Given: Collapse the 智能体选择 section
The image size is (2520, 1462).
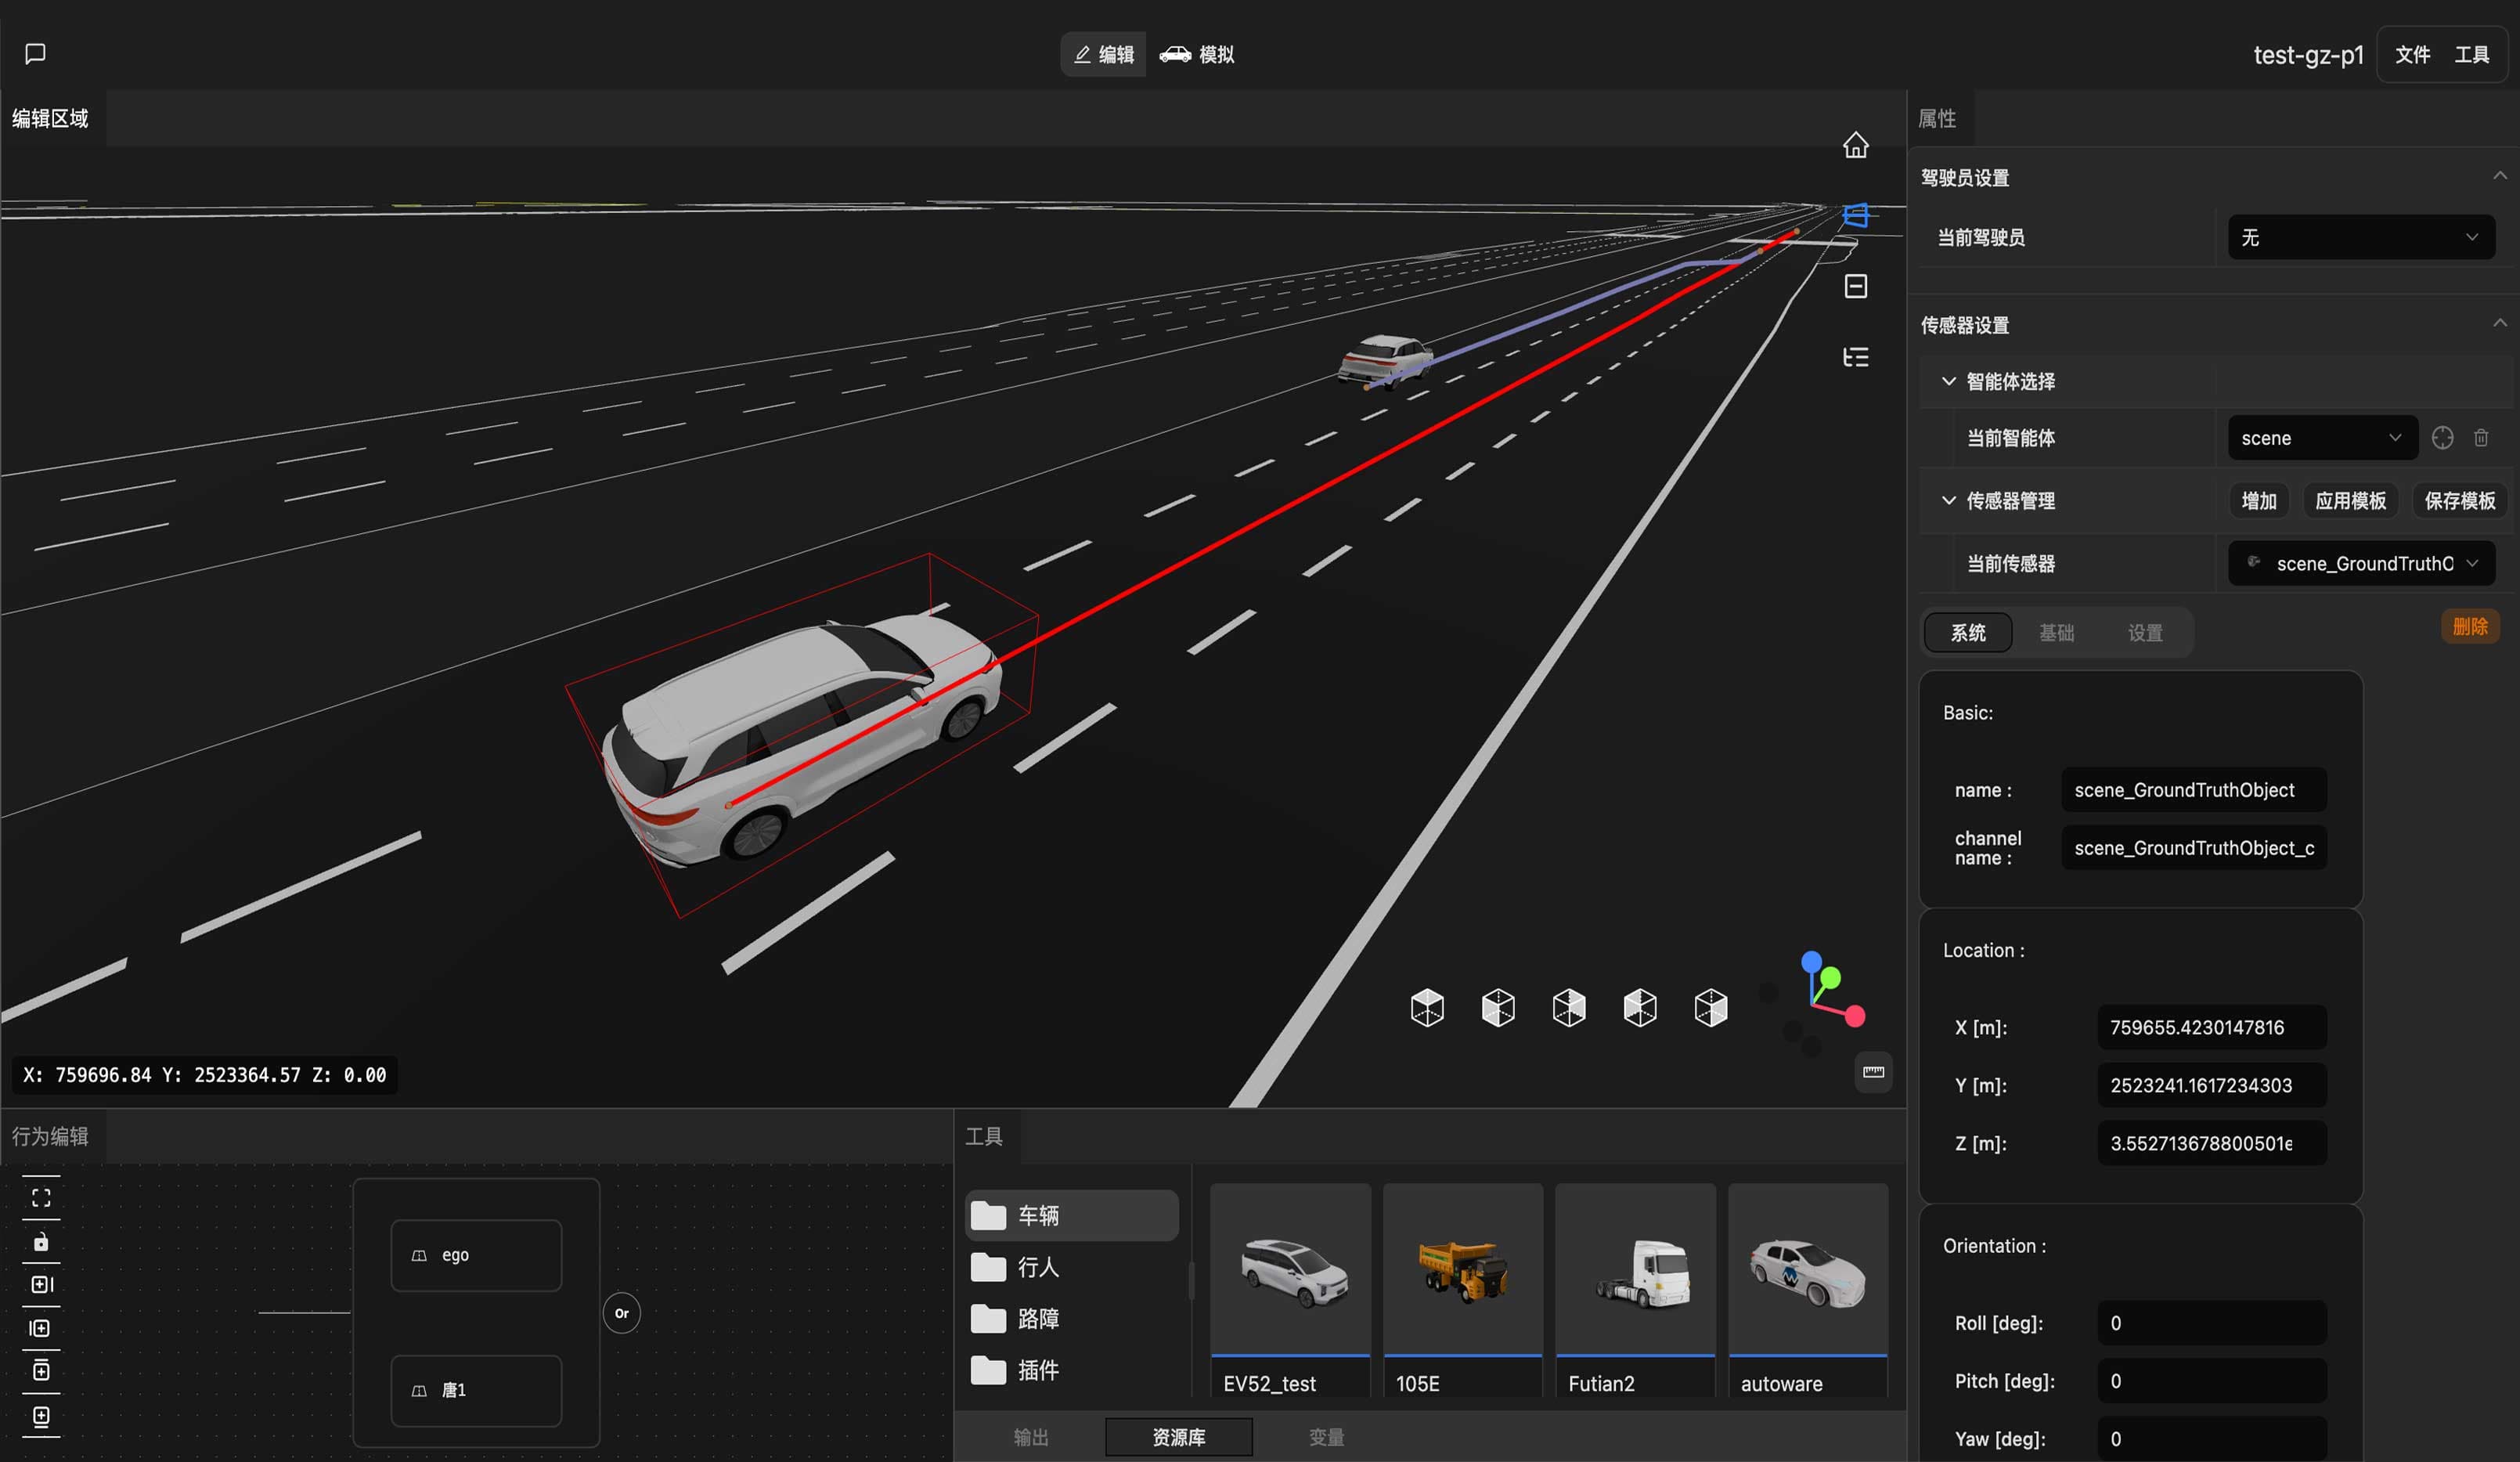Looking at the screenshot, I should tap(1948, 381).
